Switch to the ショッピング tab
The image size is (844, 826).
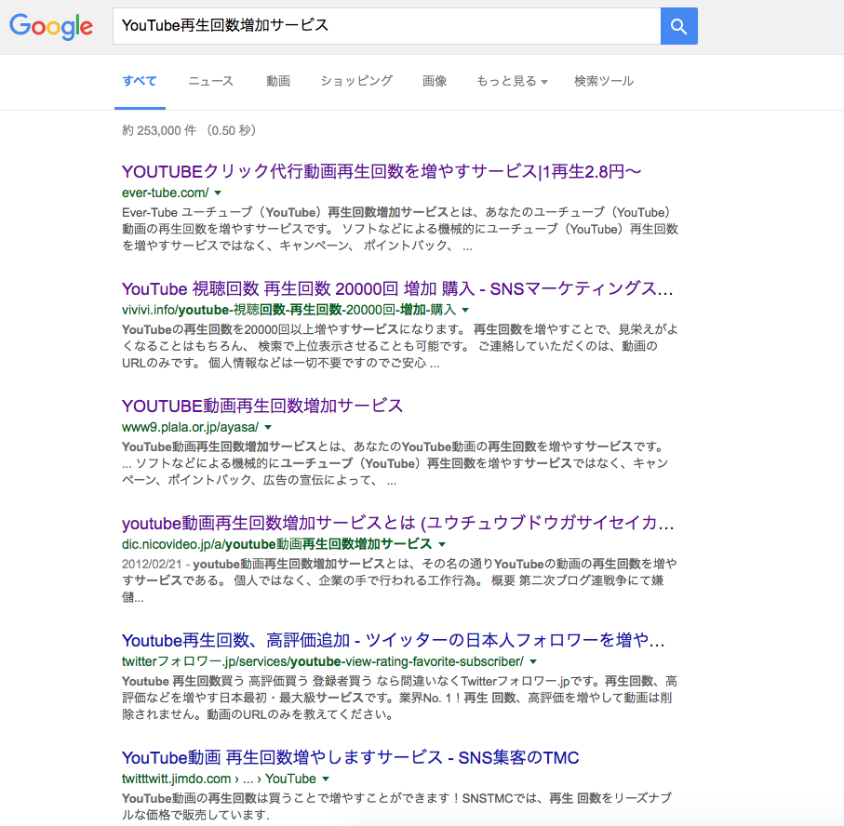[x=356, y=81]
